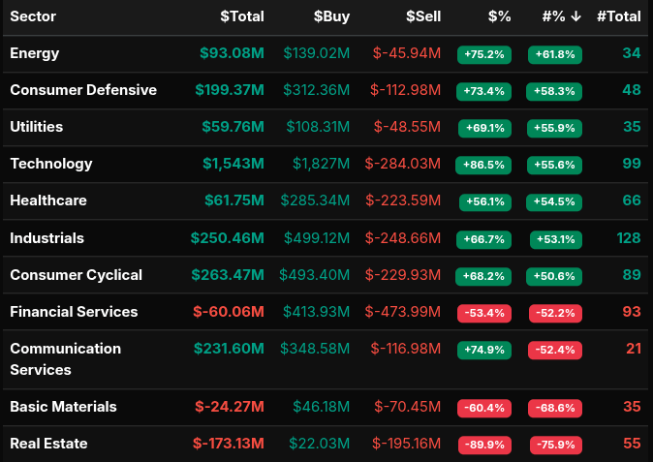Screen dimensions: 653x462
Task: Click the -75.9% badge for Real Estate
Action: 555,445
